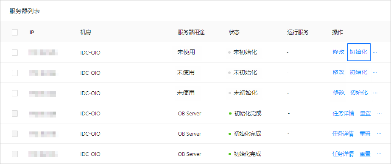
Task: Open ellipsis menu in last OB Server row
Action: click(x=379, y=154)
